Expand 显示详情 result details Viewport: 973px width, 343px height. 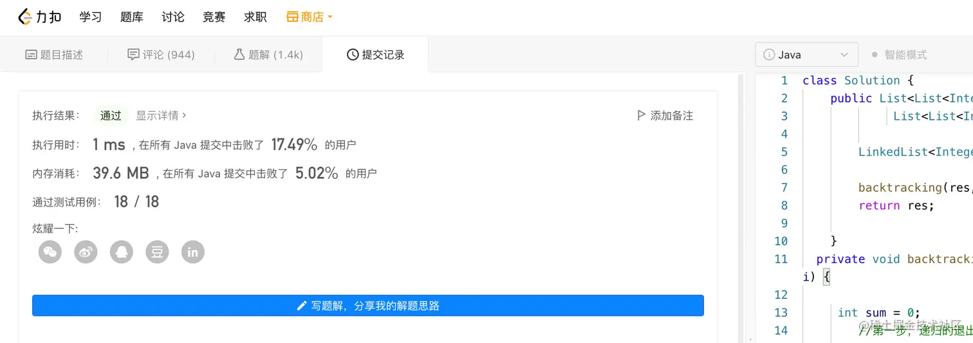(x=161, y=116)
